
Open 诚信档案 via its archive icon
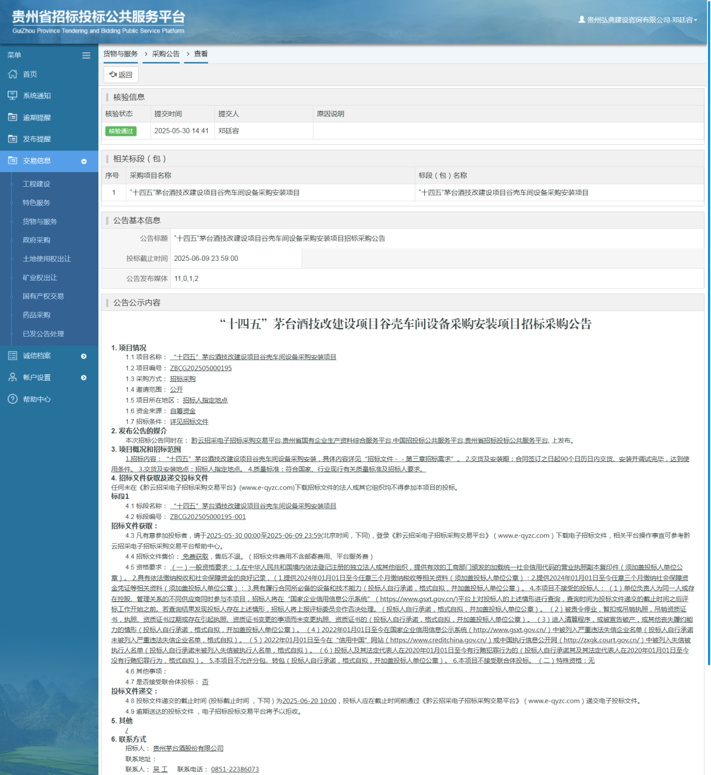[x=12, y=355]
